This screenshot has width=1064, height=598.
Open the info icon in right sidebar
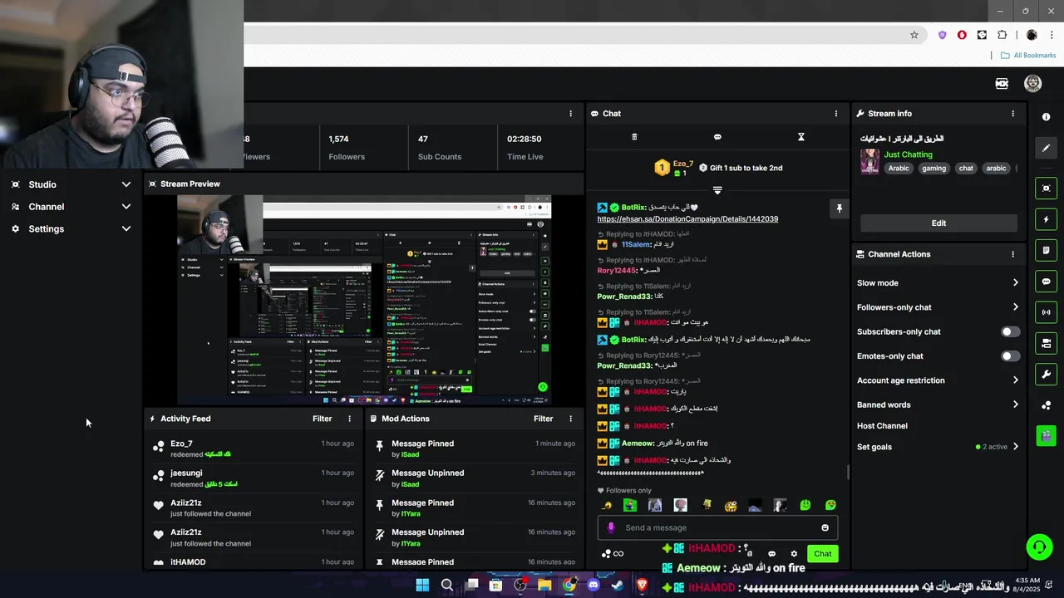coord(1047,117)
